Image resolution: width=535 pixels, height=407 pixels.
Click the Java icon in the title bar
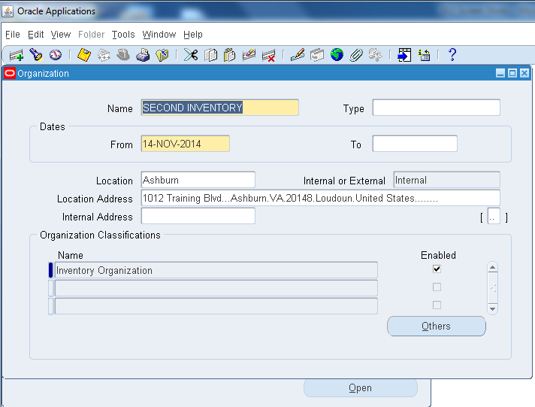[8, 11]
